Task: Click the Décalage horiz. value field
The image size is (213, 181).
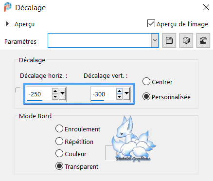Action: (39, 94)
